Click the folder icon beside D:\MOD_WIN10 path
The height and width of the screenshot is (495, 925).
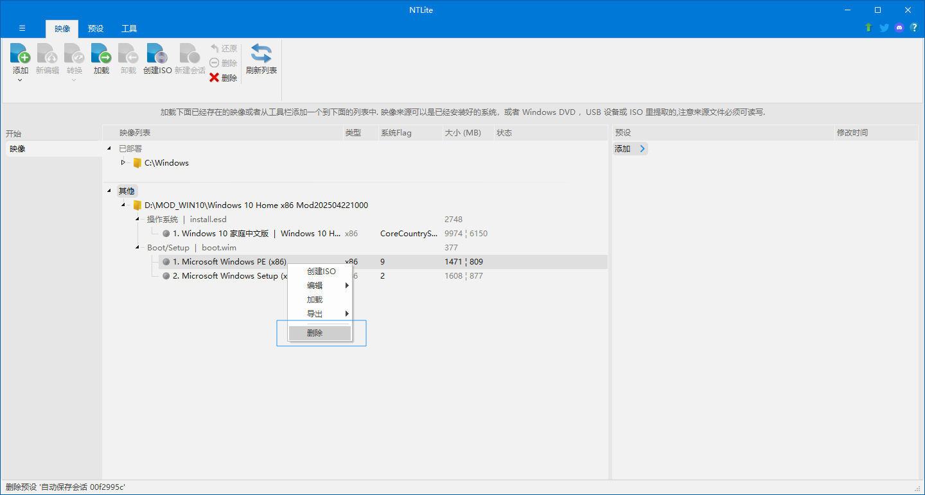pos(137,205)
